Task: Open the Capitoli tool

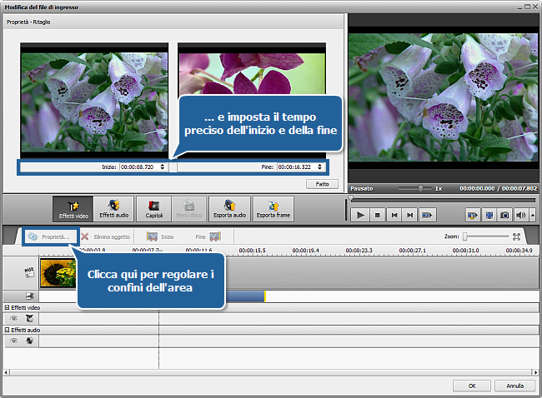Action: pyautogui.click(x=153, y=208)
